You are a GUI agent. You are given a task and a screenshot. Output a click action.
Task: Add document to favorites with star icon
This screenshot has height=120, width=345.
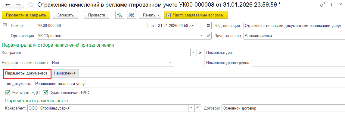point(30,4)
